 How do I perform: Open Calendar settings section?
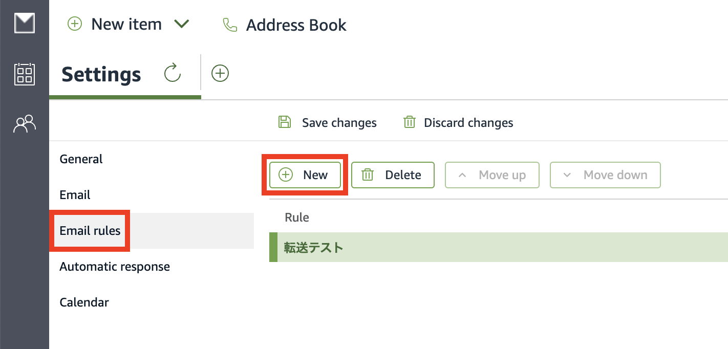click(84, 302)
